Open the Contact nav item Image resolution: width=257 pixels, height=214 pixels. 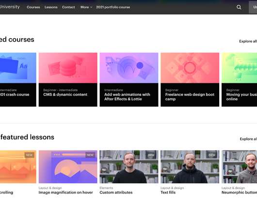pyautogui.click(x=68, y=7)
